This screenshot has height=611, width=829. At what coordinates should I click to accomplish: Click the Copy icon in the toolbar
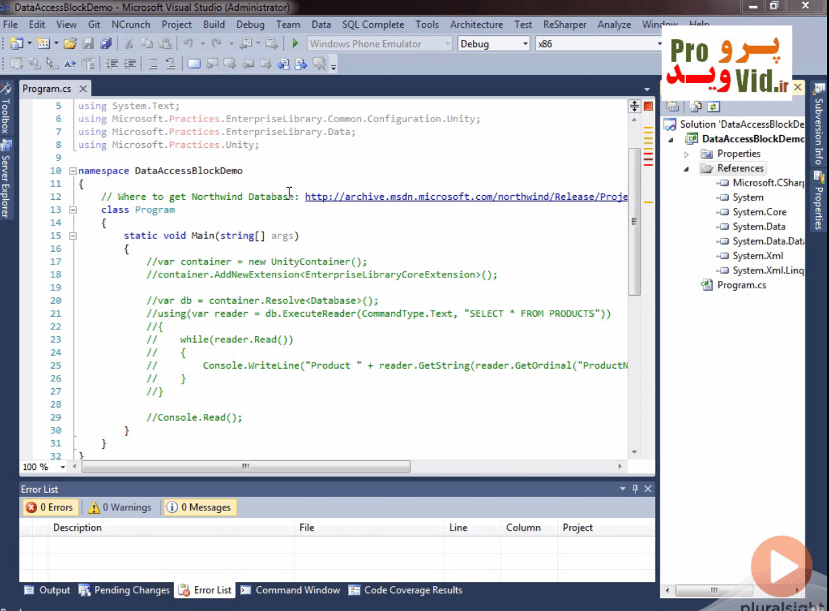(146, 44)
